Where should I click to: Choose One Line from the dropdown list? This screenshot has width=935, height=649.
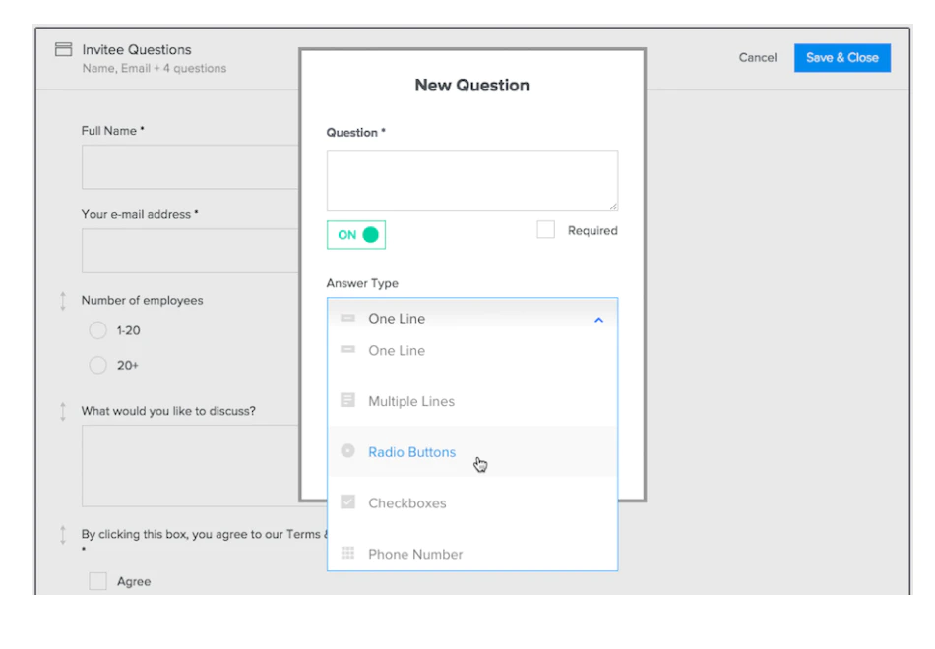[397, 351]
